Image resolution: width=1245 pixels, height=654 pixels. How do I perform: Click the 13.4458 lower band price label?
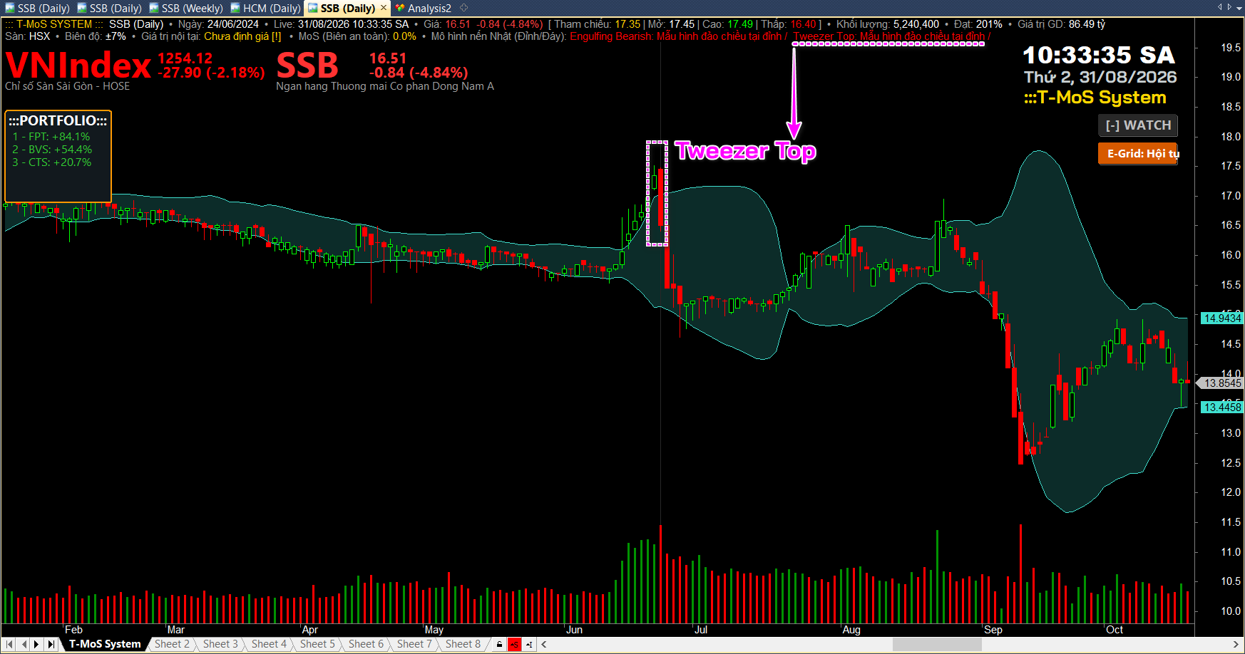click(x=1221, y=408)
